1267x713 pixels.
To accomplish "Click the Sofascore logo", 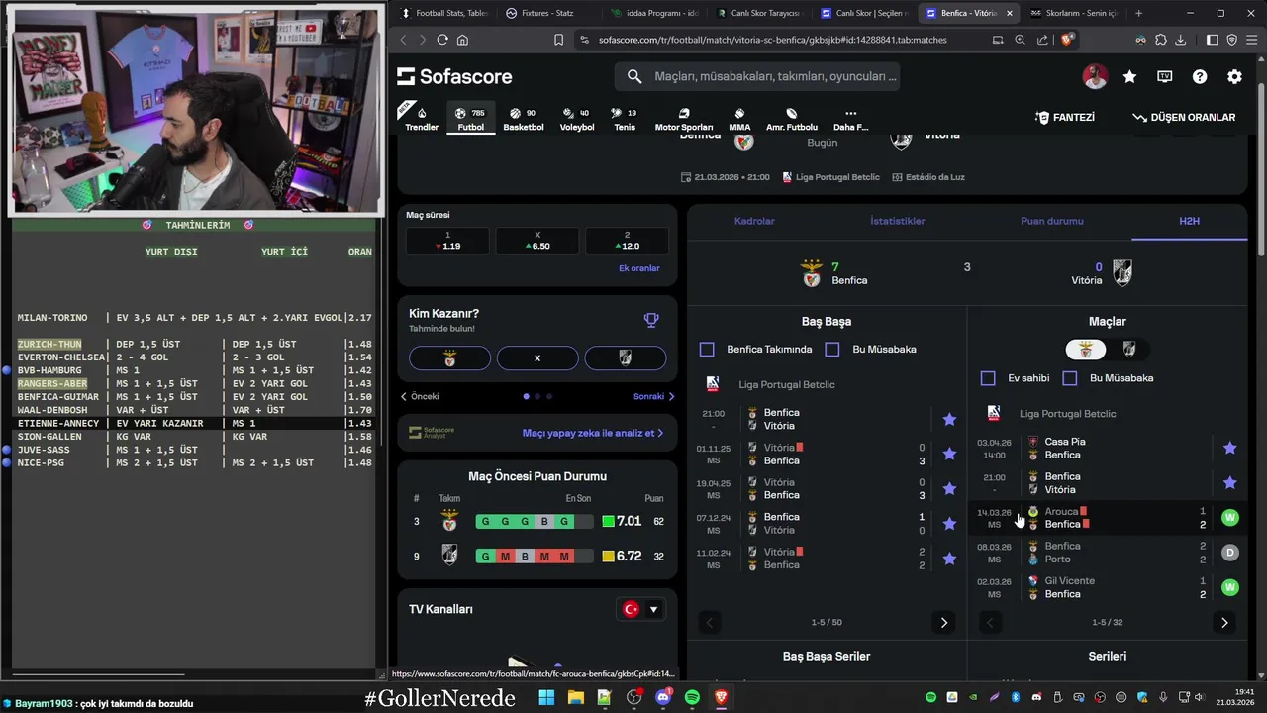I will [454, 76].
